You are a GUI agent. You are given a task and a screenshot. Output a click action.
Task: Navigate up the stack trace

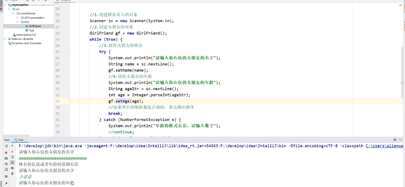click(x=12, y=146)
